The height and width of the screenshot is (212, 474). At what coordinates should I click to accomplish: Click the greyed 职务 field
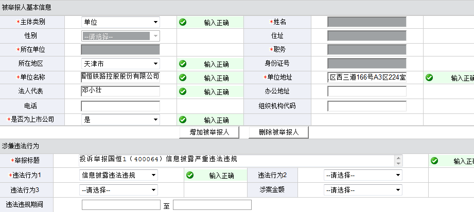pyautogui.click(x=367, y=49)
